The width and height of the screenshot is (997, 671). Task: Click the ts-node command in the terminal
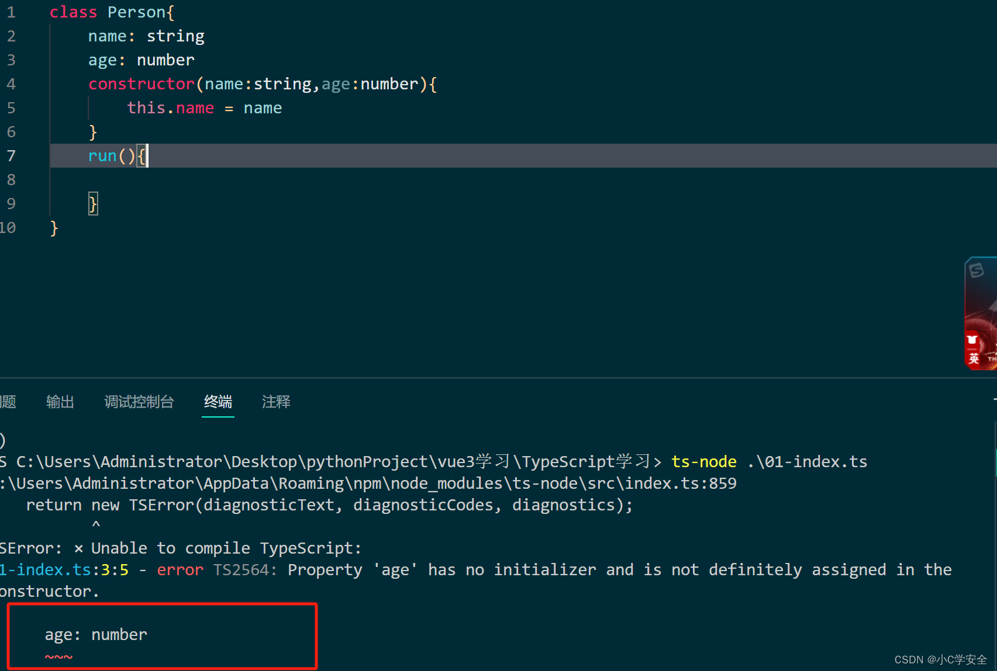tap(703, 461)
